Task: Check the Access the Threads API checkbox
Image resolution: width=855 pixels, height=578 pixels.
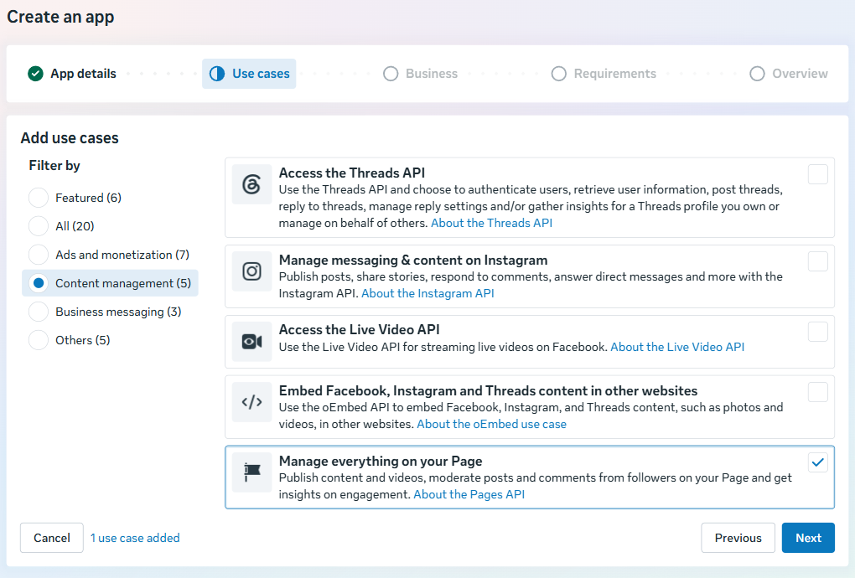Action: [818, 174]
